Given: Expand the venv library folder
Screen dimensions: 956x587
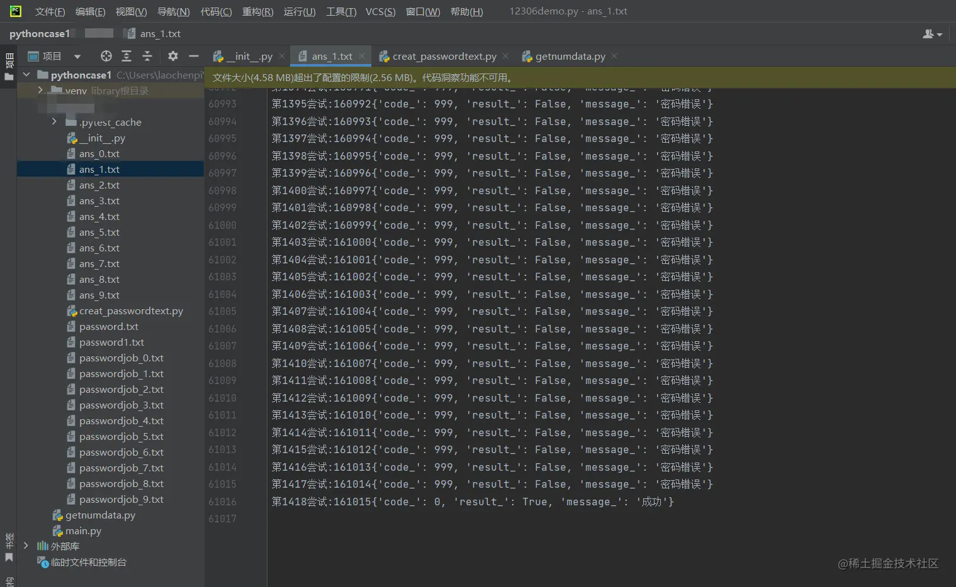Looking at the screenshot, I should [x=40, y=91].
